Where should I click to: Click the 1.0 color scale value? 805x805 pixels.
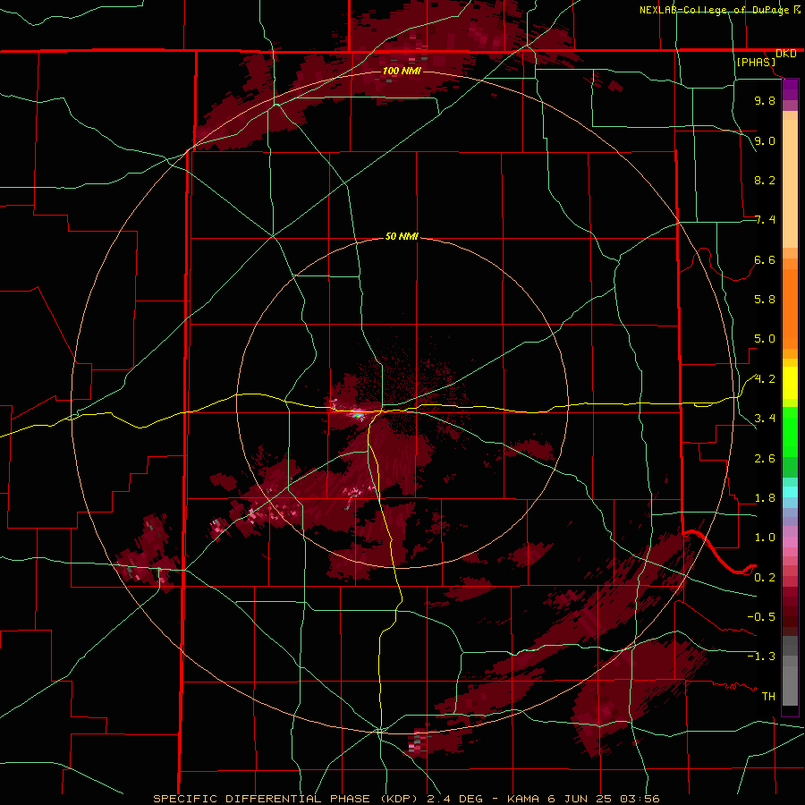[765, 538]
